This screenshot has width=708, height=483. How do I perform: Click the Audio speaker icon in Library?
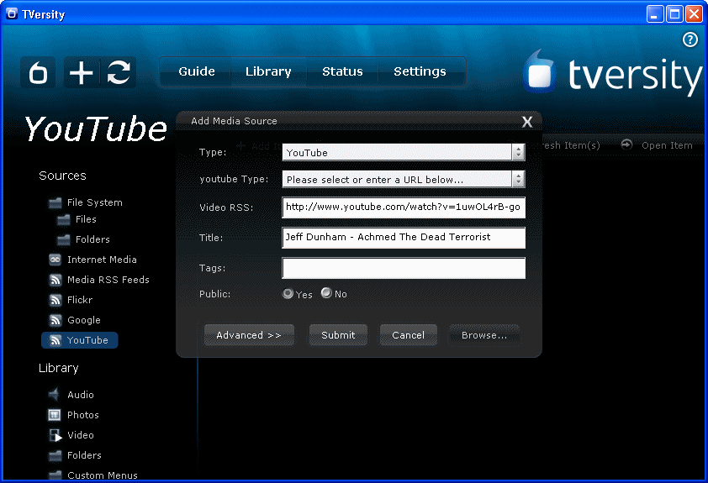tap(54, 395)
